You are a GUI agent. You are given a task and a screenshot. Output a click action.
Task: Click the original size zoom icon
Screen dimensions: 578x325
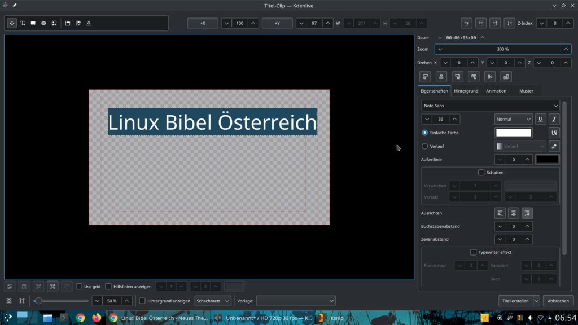tap(22, 301)
